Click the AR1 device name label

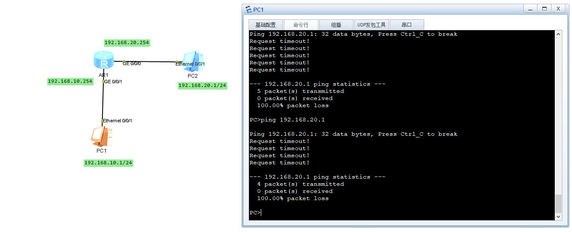pos(103,75)
